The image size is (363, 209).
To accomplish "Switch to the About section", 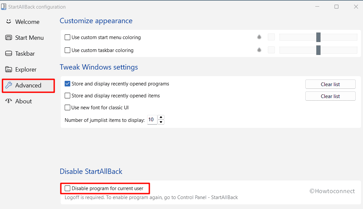I will coord(23,101).
